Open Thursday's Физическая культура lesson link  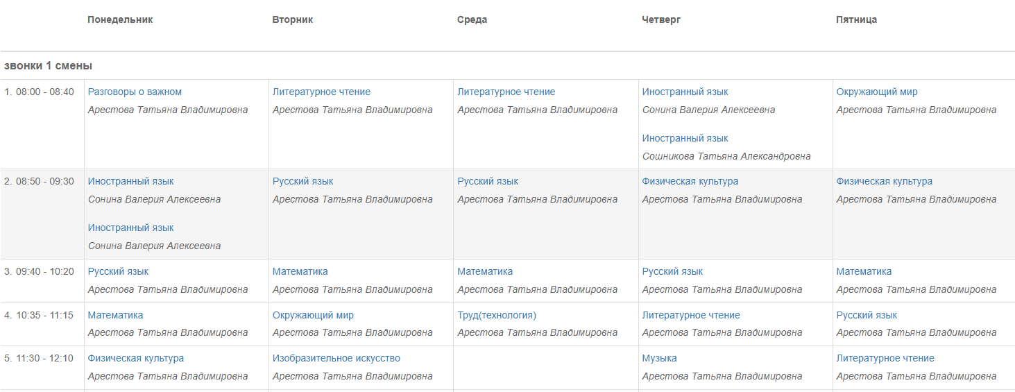coord(690,181)
